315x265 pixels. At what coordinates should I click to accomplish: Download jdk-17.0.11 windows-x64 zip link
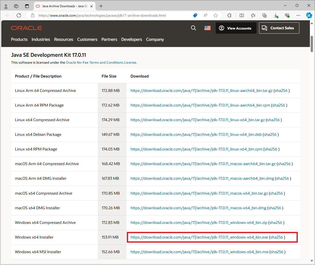pos(199,223)
